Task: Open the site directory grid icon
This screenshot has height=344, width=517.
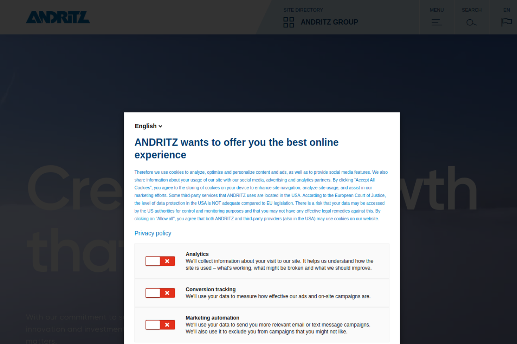Action: 288,22
